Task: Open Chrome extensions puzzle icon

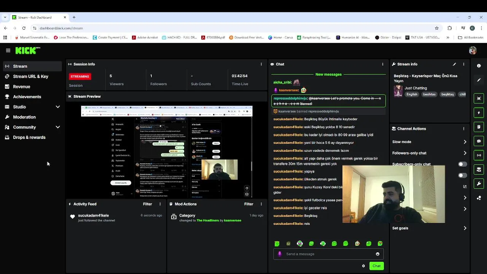Action: click(x=450, y=28)
